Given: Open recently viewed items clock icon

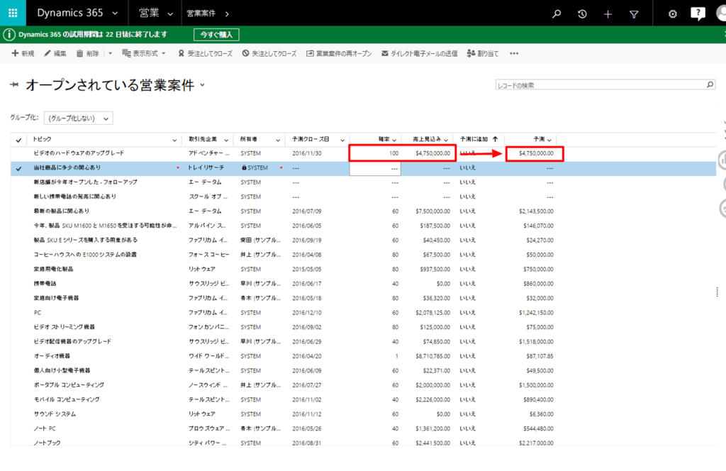Looking at the screenshot, I should (582, 14).
